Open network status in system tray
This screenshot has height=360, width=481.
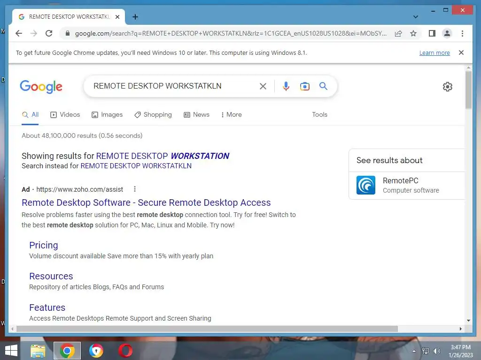(426, 351)
